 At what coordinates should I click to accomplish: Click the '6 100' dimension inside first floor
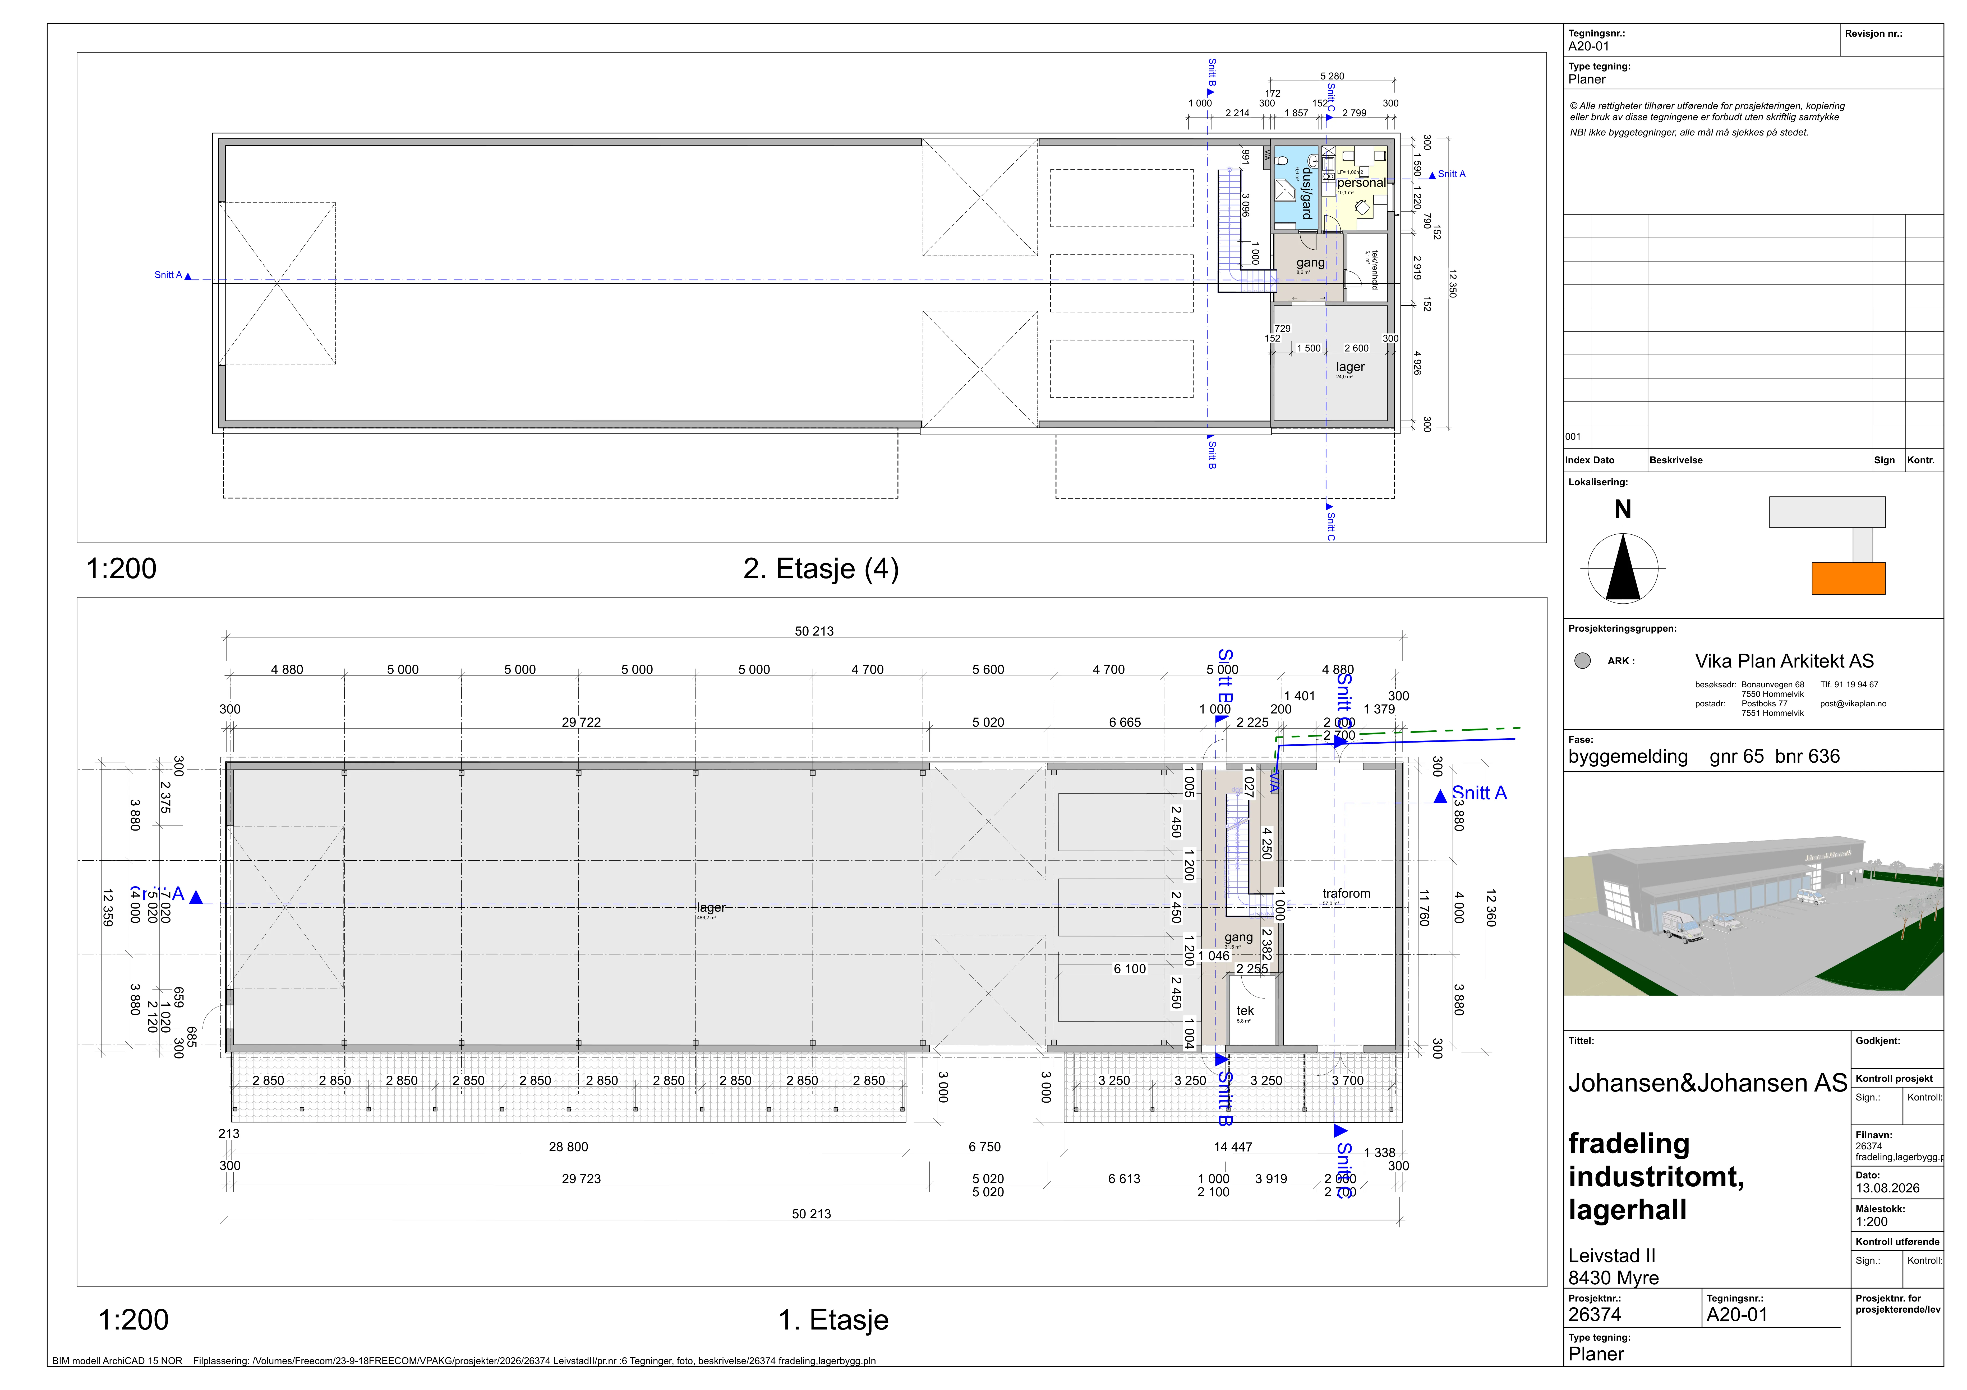click(1129, 969)
